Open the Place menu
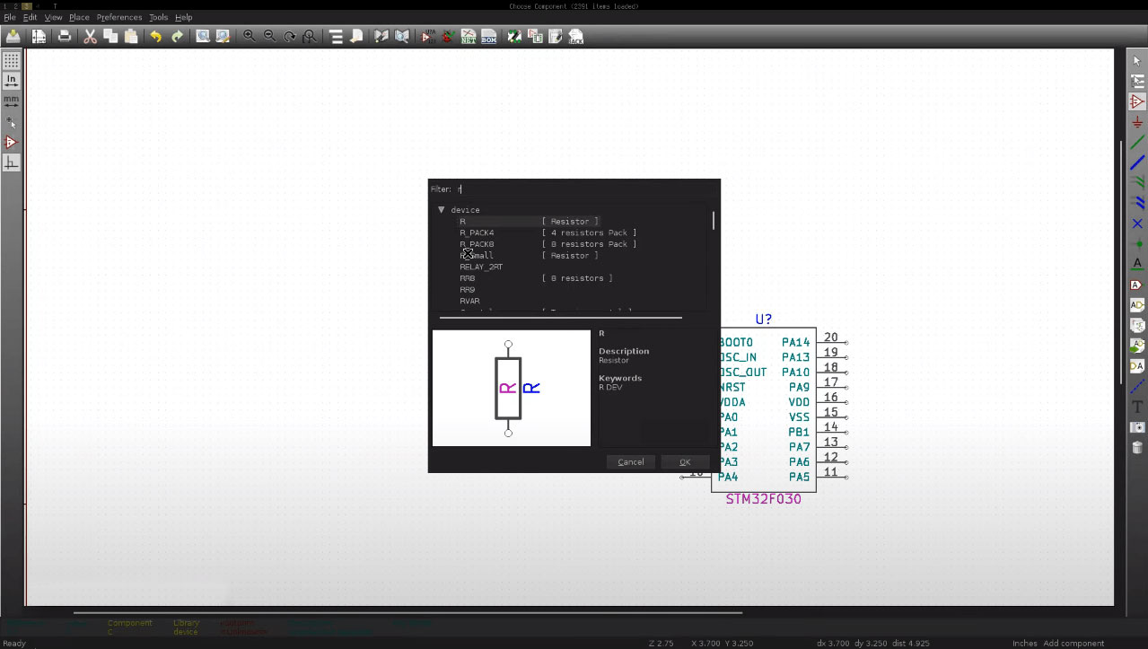The image size is (1148, 649). click(79, 17)
